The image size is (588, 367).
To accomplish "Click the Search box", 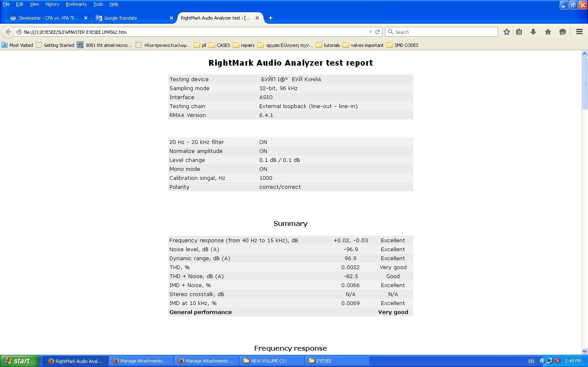I will coord(441,32).
